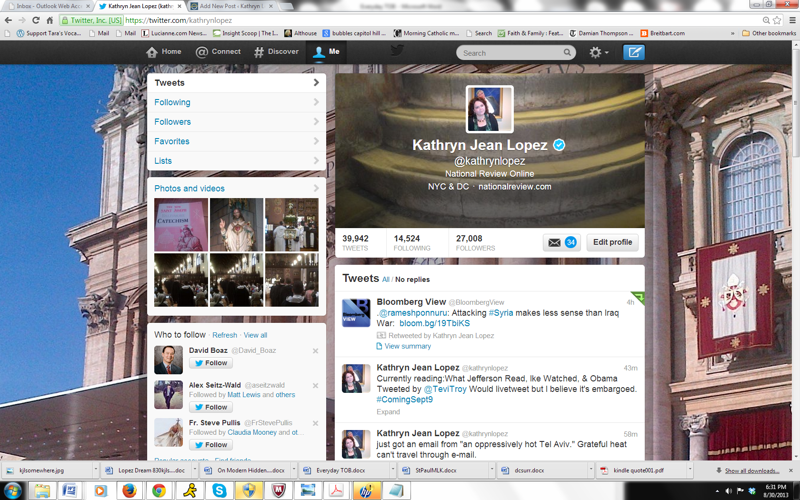Click the Twitter bird logo in navbar
Image resolution: width=800 pixels, height=500 pixels.
click(397, 50)
